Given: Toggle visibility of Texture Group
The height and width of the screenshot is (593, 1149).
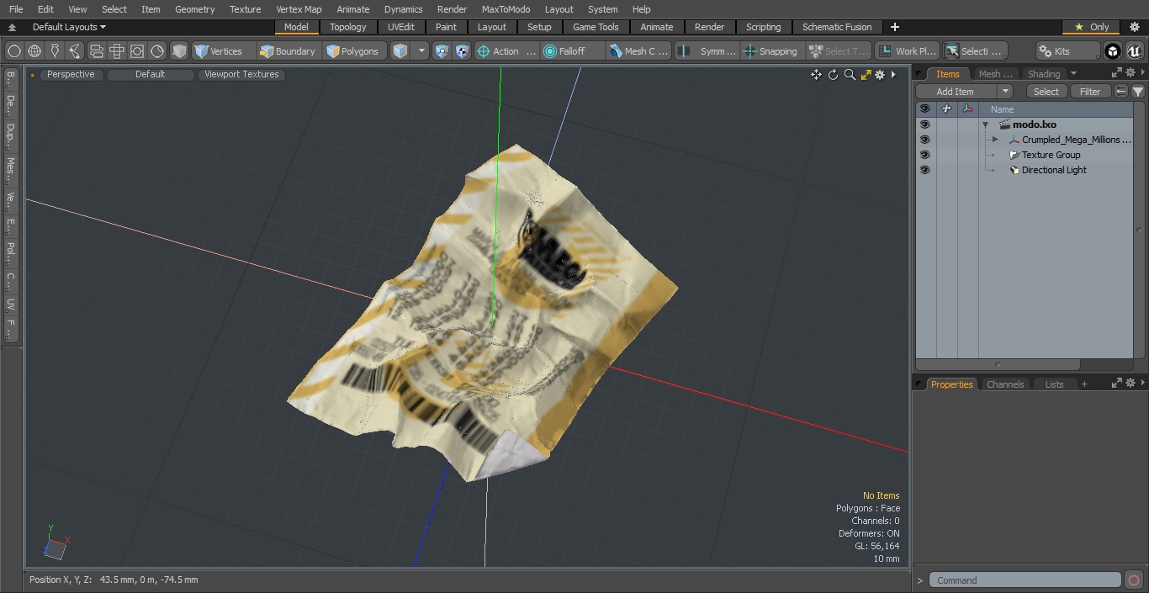Looking at the screenshot, I should (x=924, y=155).
